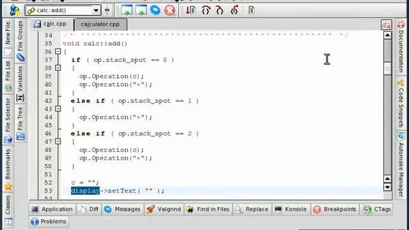Stop the process with the red X icon
The image size is (409, 230).
[x=169, y=11]
